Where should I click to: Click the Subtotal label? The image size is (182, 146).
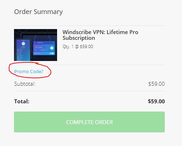[25, 84]
